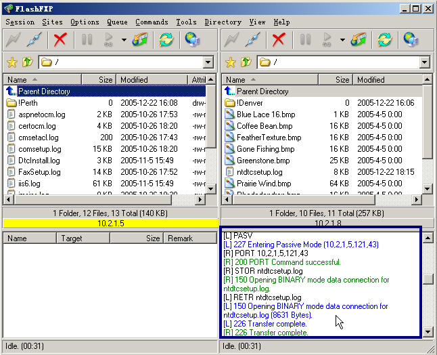Click the right pane favorites star icon
This screenshot has height=355, width=437.
click(231, 62)
